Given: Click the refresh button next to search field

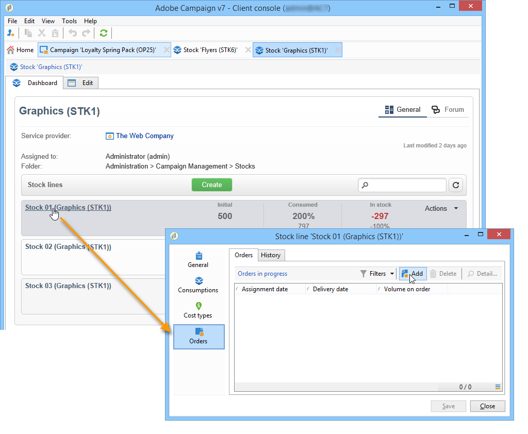Looking at the screenshot, I should pos(456,185).
